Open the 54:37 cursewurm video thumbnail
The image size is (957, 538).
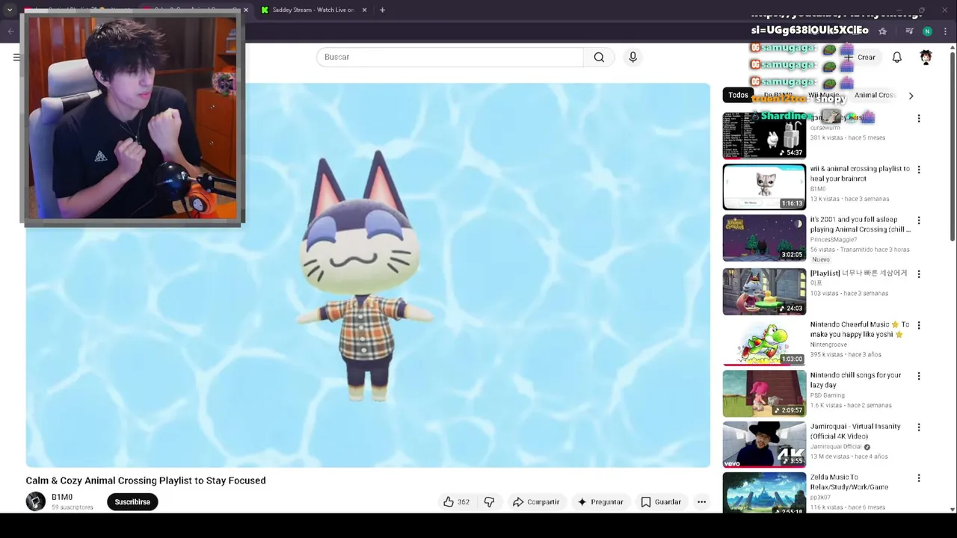764,135
